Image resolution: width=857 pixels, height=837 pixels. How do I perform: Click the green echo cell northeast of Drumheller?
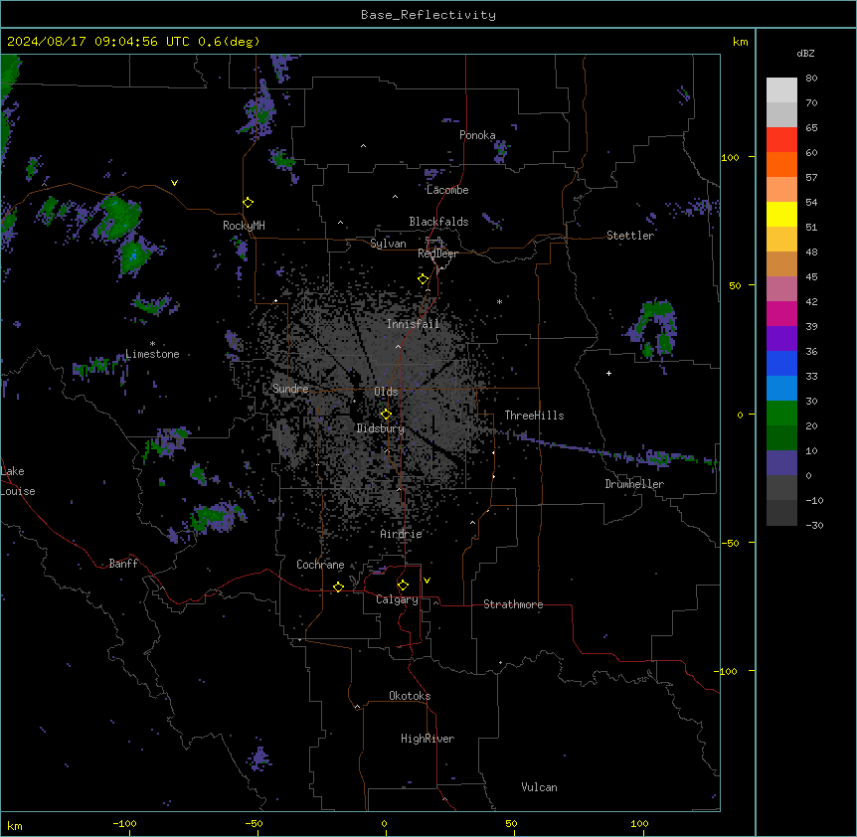point(656,328)
